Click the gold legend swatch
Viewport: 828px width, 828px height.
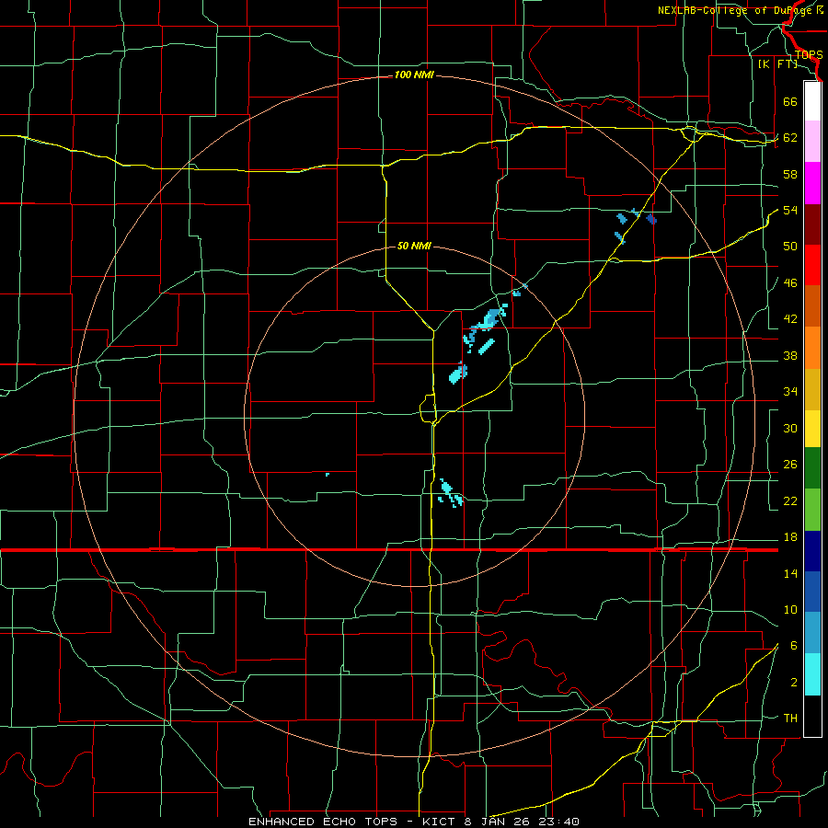[812, 389]
